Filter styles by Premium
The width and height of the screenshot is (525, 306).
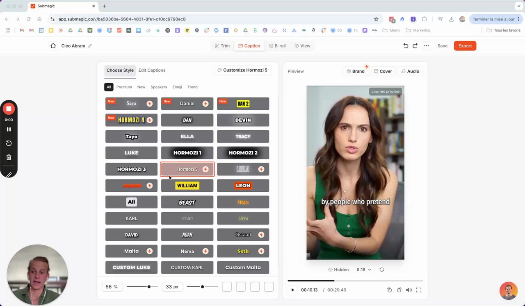tap(124, 87)
